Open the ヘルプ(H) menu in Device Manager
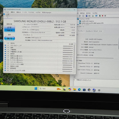Image resolution: width=119 pixels, height=119 pixels. 94,13
